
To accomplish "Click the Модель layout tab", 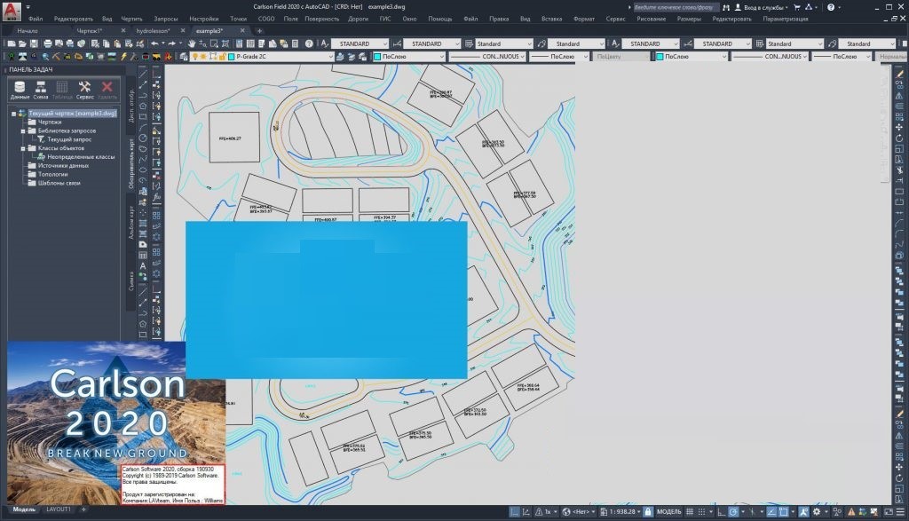I will click(x=24, y=509).
